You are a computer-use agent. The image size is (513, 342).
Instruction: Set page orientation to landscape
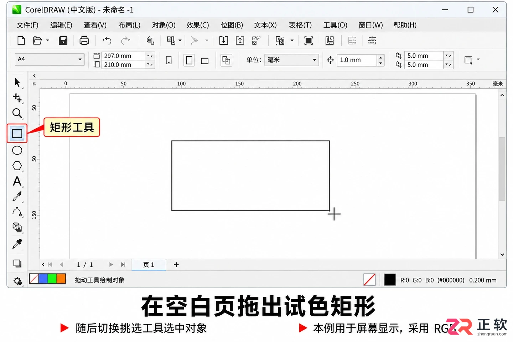pyautogui.click(x=204, y=61)
